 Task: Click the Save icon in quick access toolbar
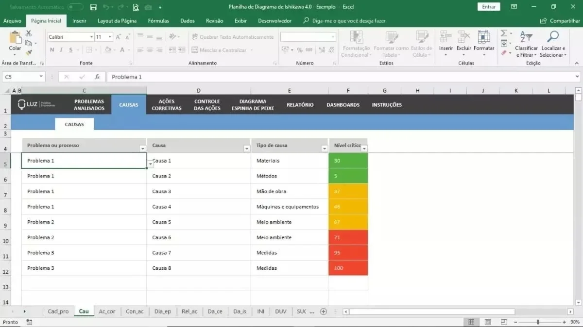(93, 7)
